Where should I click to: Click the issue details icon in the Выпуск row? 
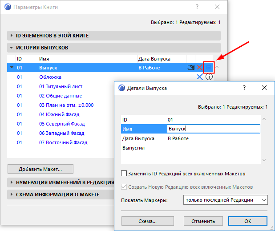pyautogui.click(x=209, y=67)
